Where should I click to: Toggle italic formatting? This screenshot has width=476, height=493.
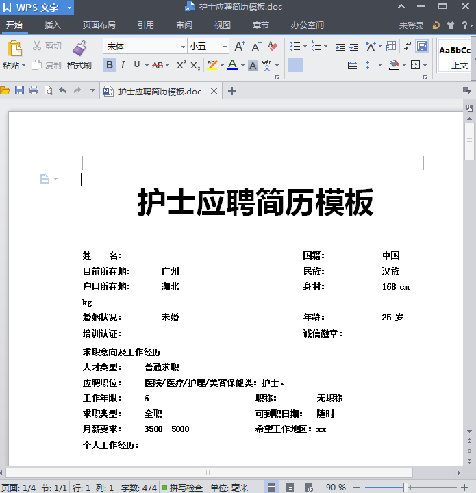[123, 65]
